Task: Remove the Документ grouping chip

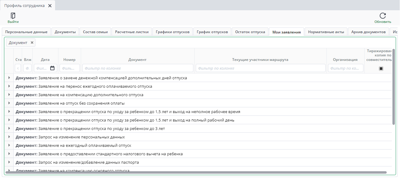Action: (32, 43)
